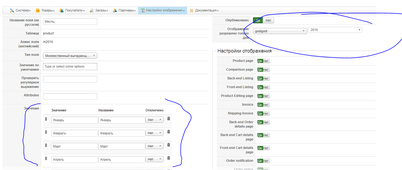Image resolution: width=402 pixels, height=170 pixels.
Task: Set Опубликовано to Нет
Action: pos(268,20)
